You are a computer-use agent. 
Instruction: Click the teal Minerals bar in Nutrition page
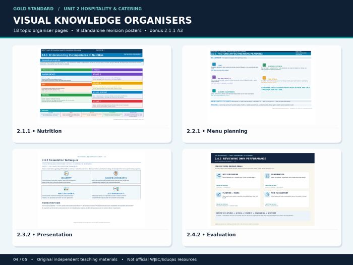(92, 111)
